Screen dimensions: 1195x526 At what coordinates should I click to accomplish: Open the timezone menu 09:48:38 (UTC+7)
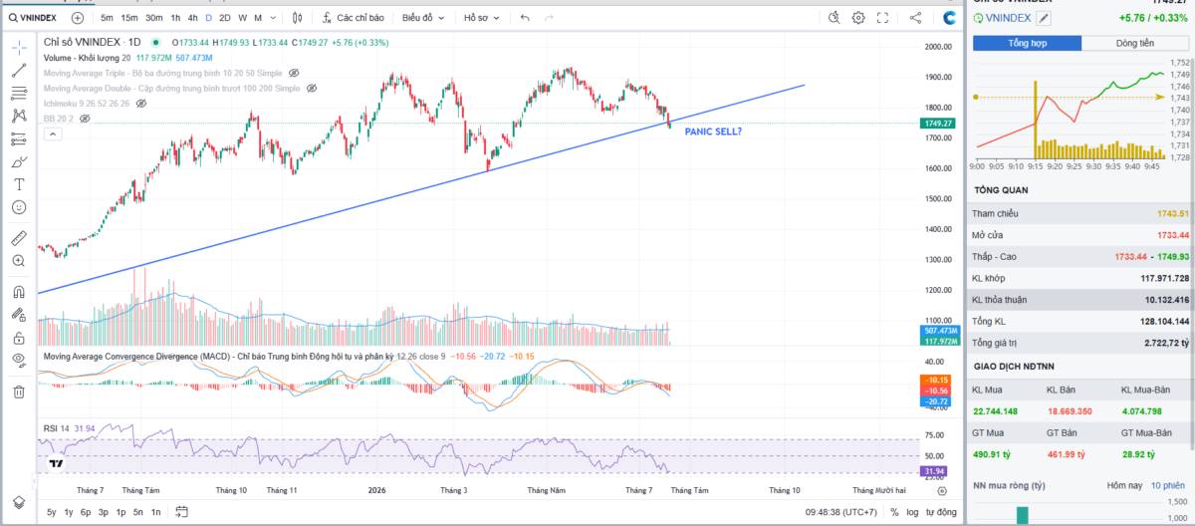point(842,512)
